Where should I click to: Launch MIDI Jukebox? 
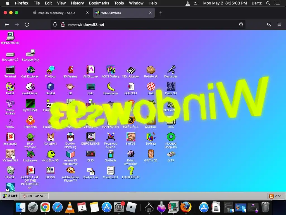click(x=131, y=70)
